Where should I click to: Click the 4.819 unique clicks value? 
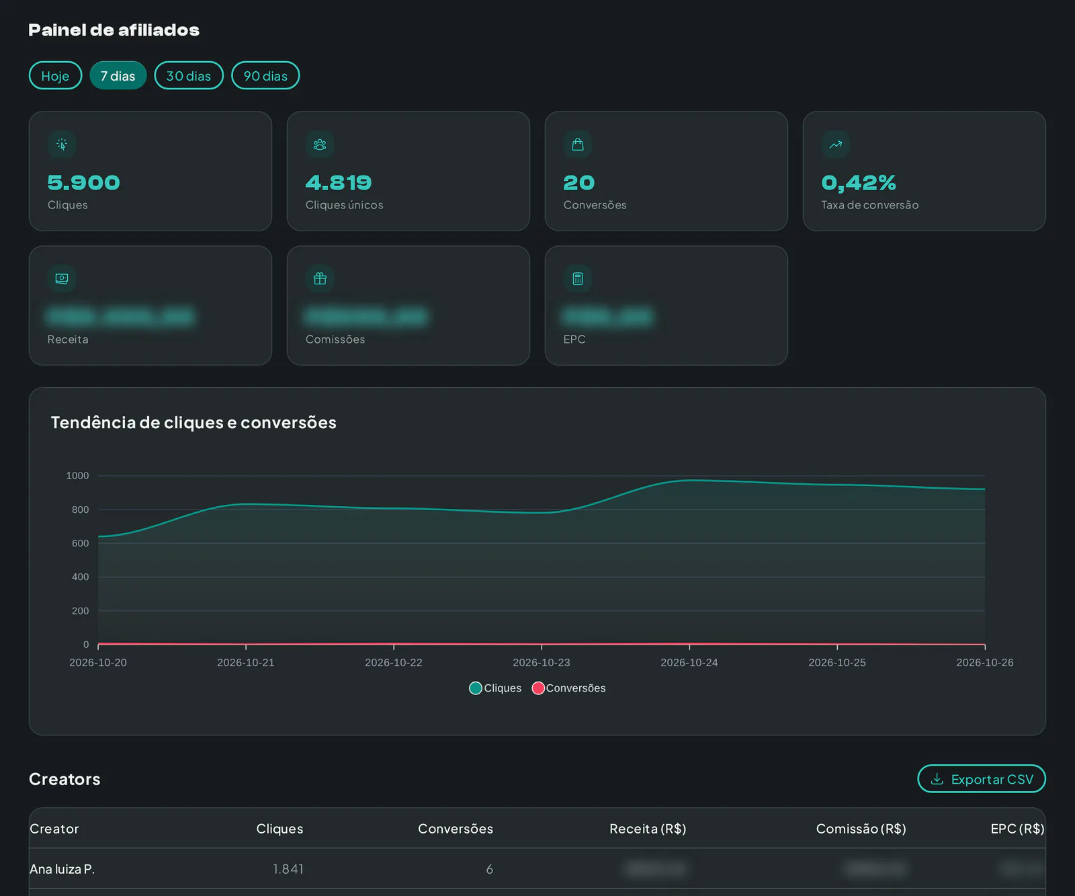click(x=339, y=183)
